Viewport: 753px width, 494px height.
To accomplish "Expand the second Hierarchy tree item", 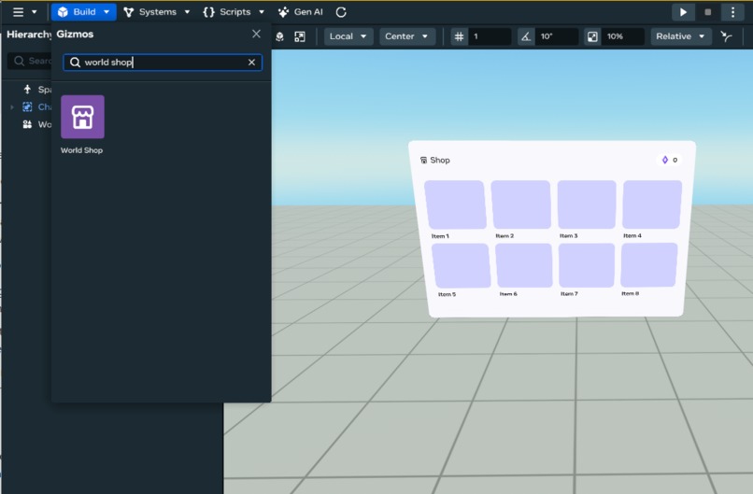I will [12, 107].
